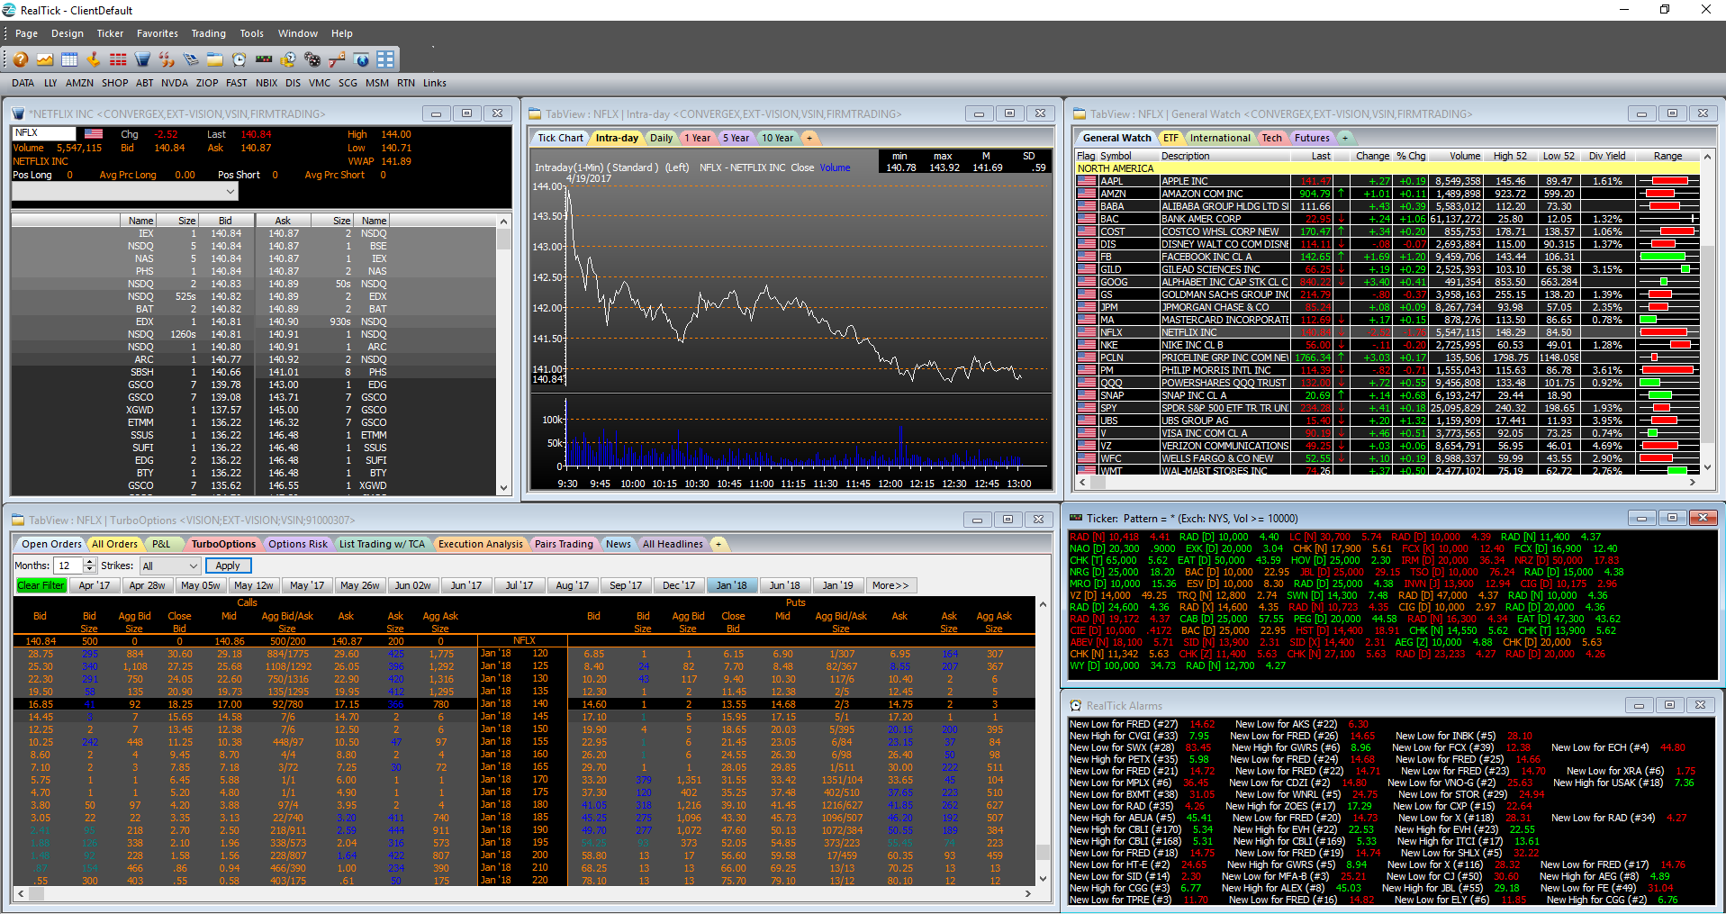Click the Apply button
Image resolution: width=1726 pixels, height=914 pixels.
click(228, 566)
